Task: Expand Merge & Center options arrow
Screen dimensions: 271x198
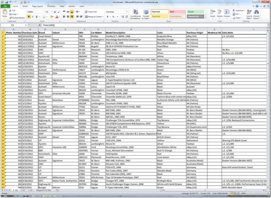Action: (103, 16)
